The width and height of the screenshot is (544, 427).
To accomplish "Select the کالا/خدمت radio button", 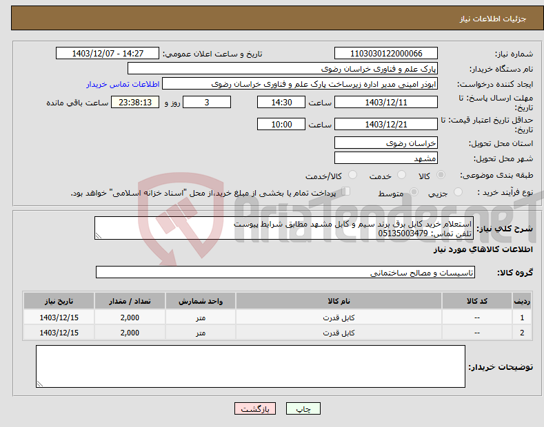I will 352,175.
